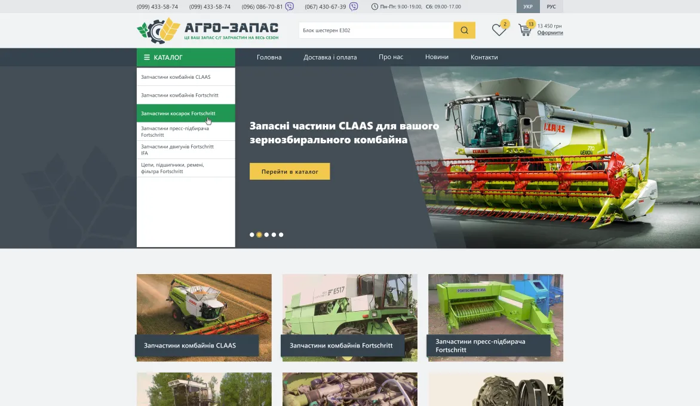Click the first phone number (099) 433-58-74
This screenshot has width=700, height=406.
coord(157,7)
